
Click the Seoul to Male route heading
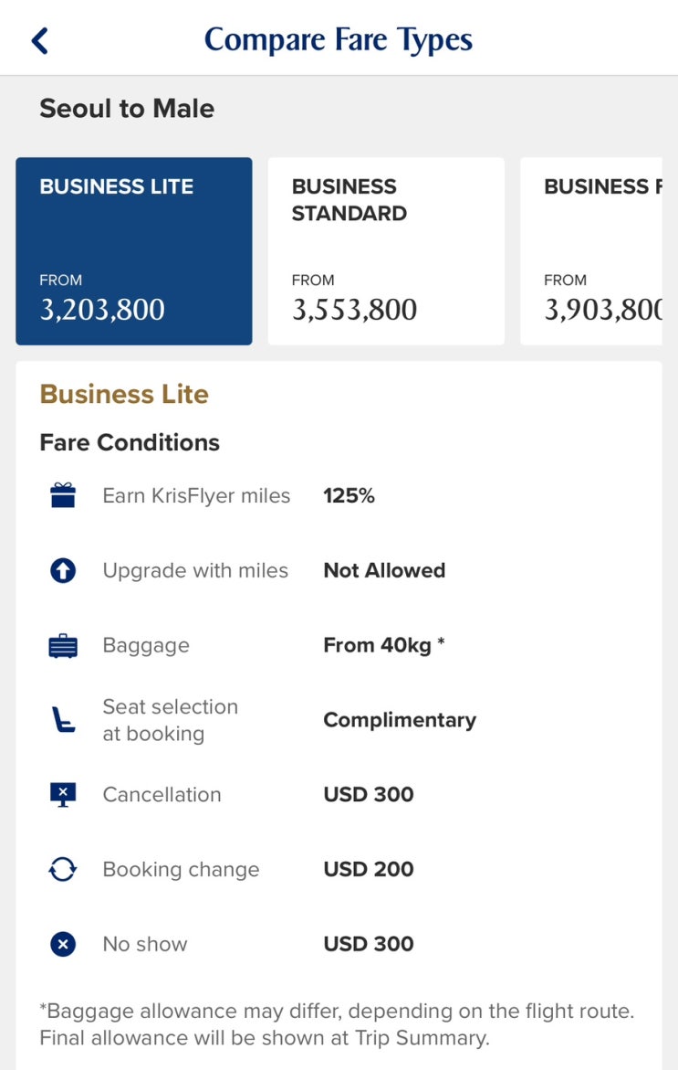127,109
